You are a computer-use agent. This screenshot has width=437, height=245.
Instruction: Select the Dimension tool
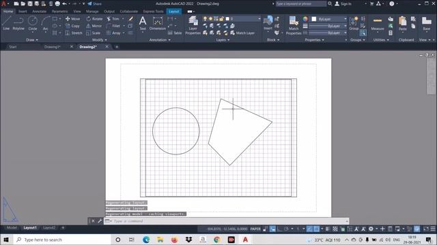(x=158, y=22)
